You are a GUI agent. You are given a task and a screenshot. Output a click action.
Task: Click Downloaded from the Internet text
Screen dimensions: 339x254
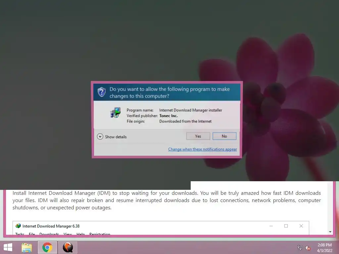(185, 121)
